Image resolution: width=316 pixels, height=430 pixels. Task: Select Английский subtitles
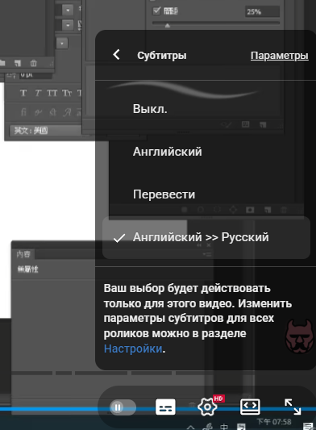pos(167,152)
